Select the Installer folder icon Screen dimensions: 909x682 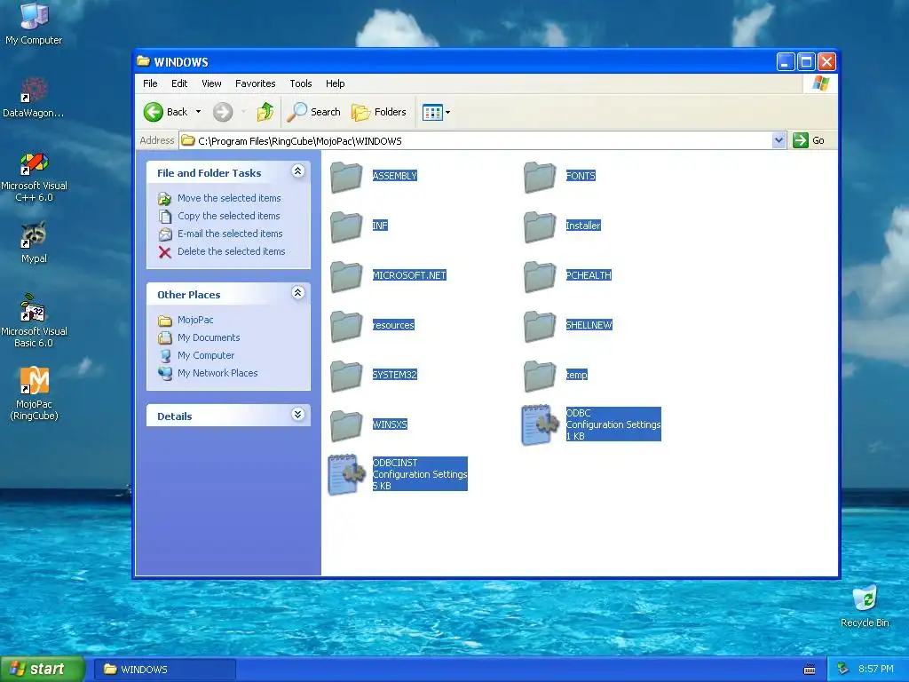point(540,226)
